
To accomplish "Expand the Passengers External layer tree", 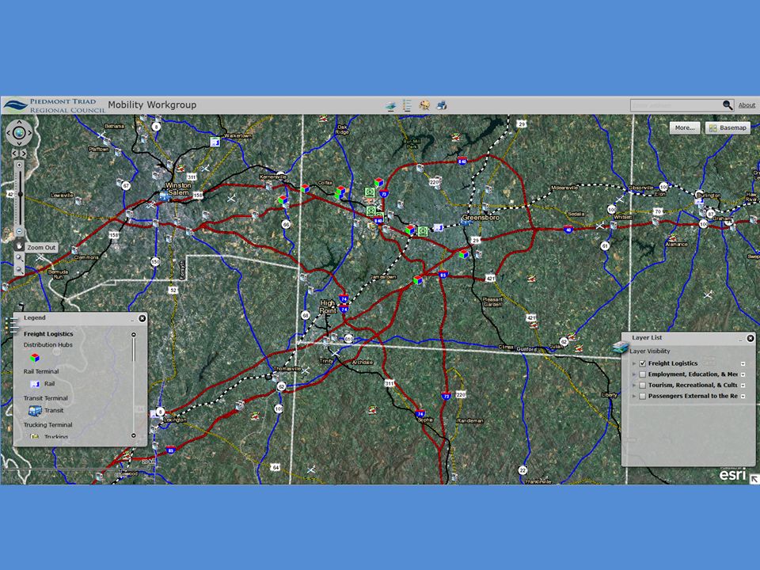I will point(634,396).
